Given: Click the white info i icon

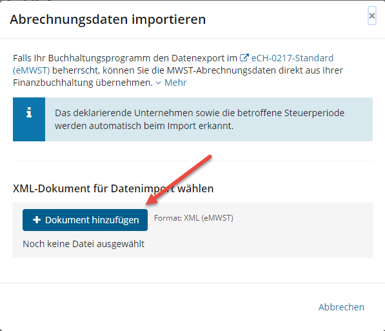Looking at the screenshot, I should 29,112.
